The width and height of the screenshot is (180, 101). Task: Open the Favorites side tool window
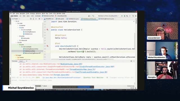tap(10, 80)
